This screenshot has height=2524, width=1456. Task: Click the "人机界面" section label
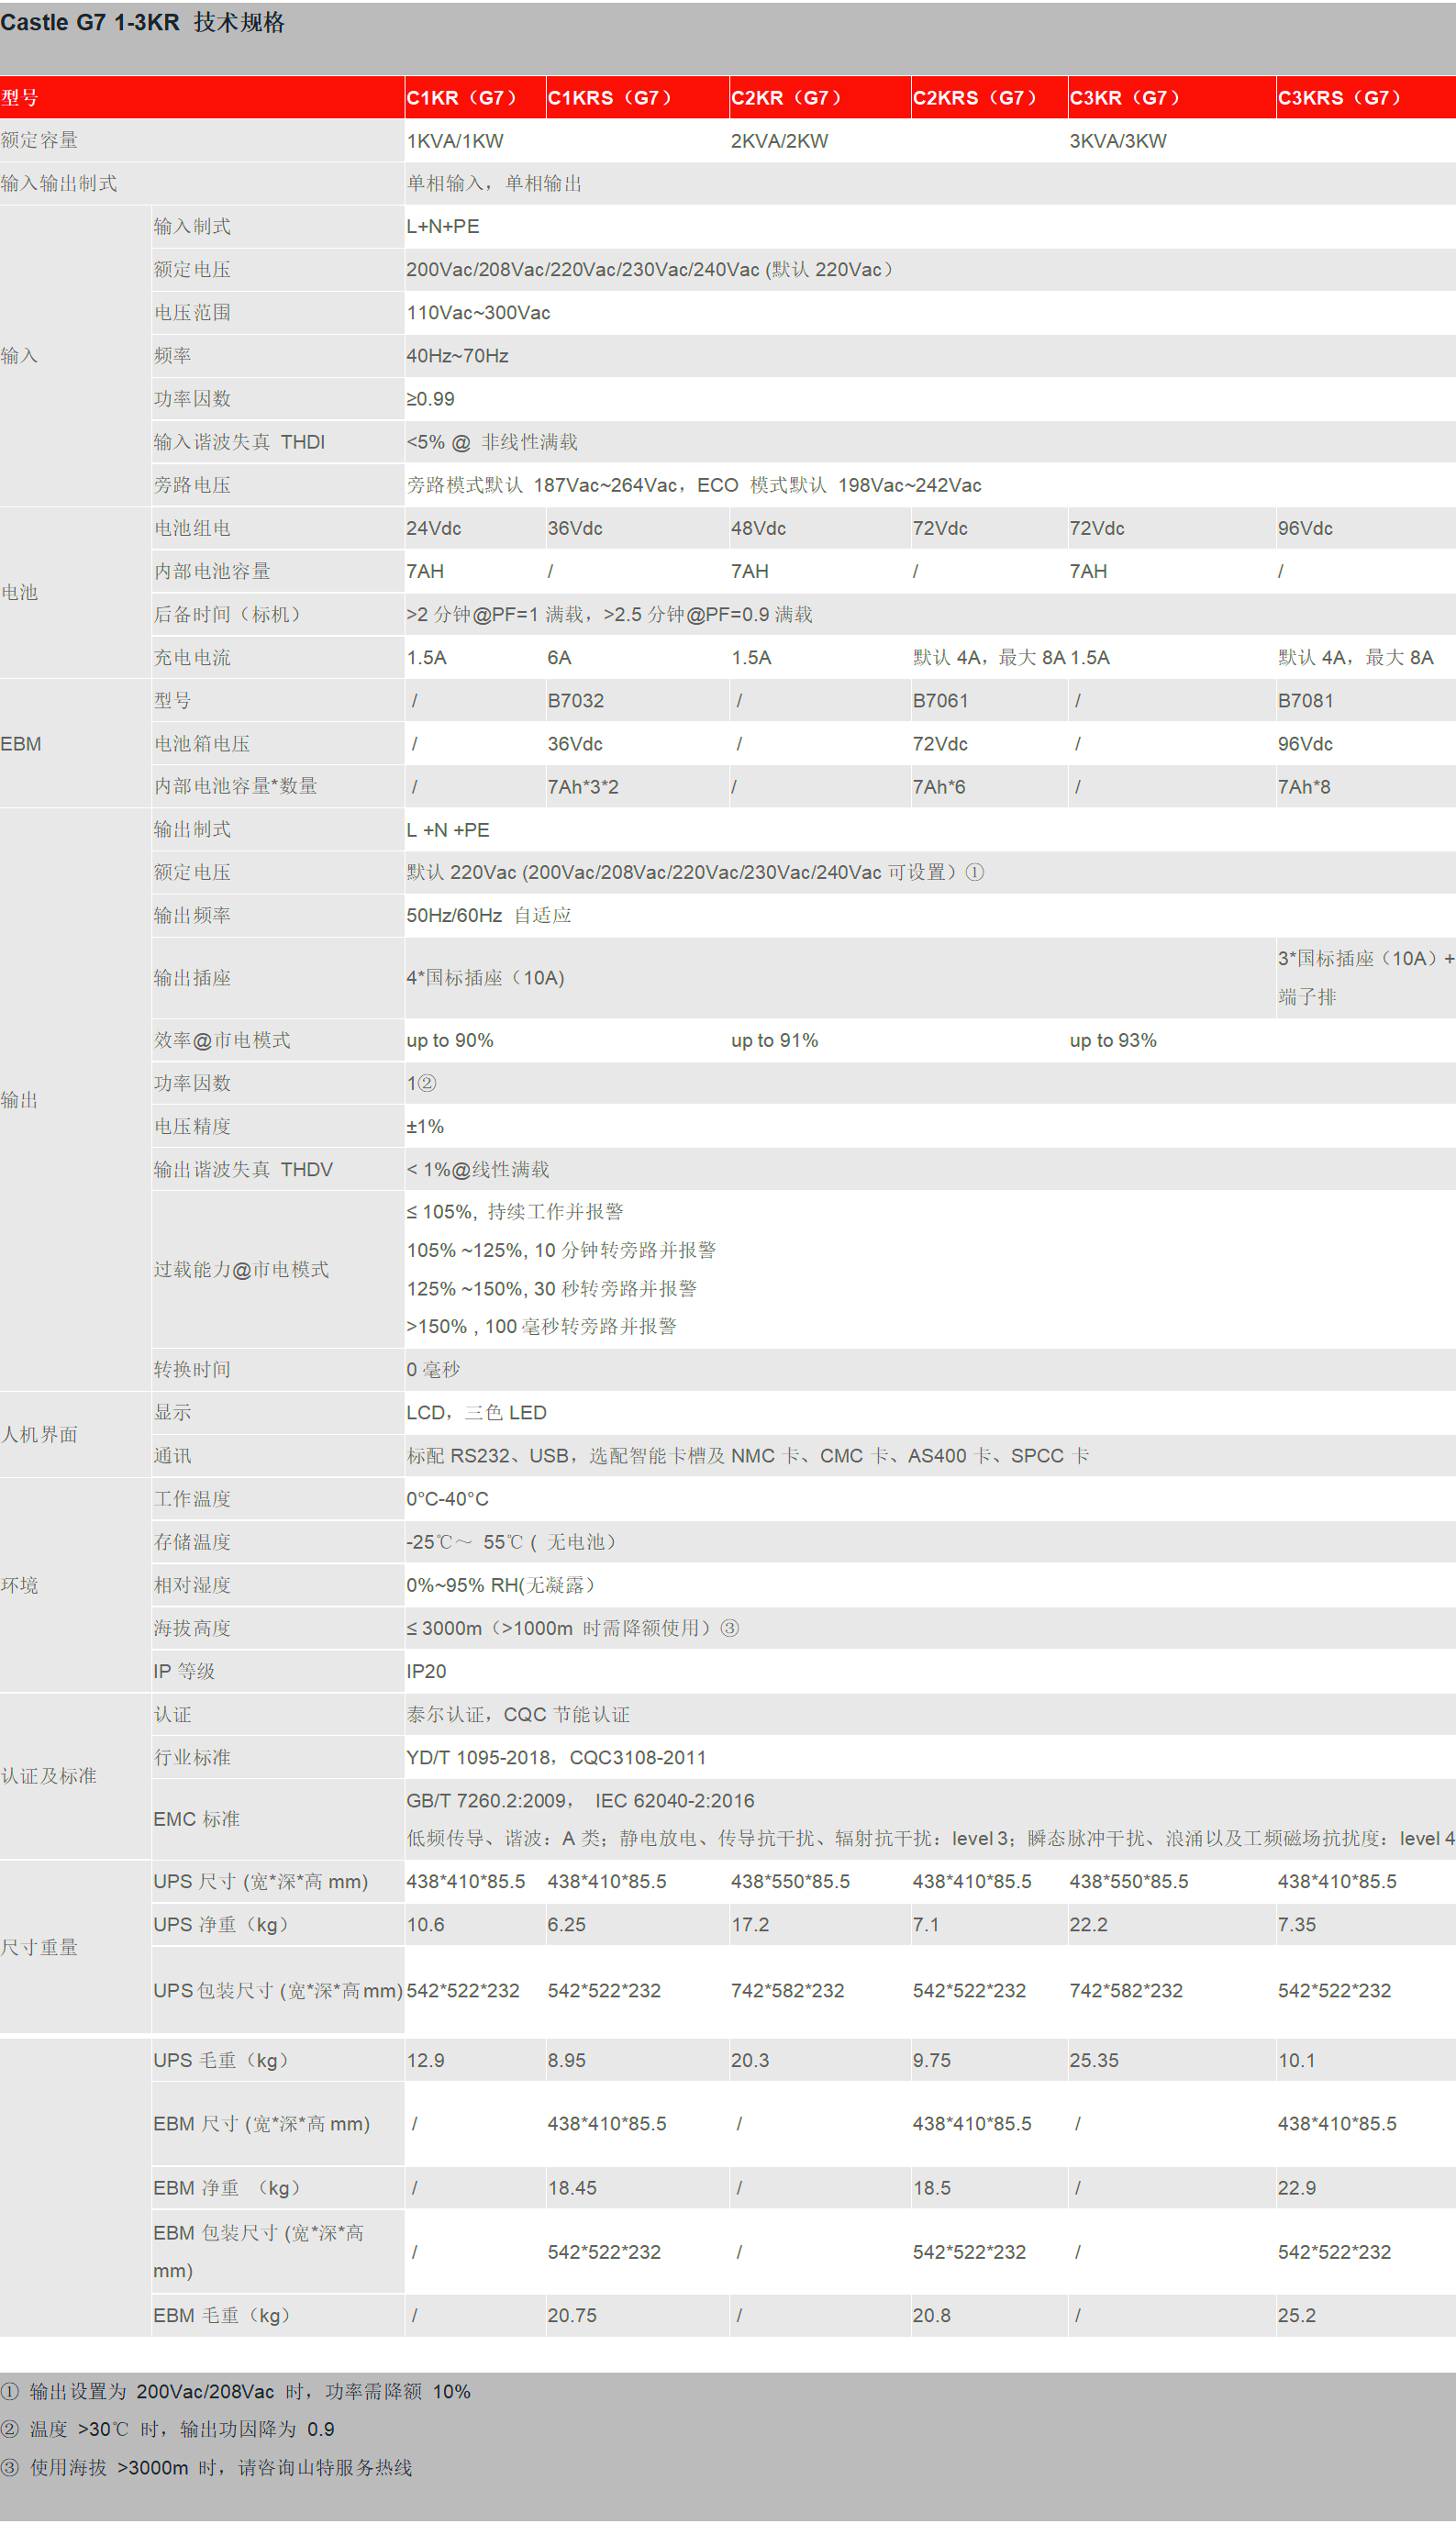(39, 1435)
